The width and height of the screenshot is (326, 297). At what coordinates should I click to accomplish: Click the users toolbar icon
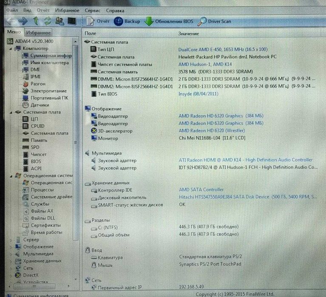coord(60,21)
